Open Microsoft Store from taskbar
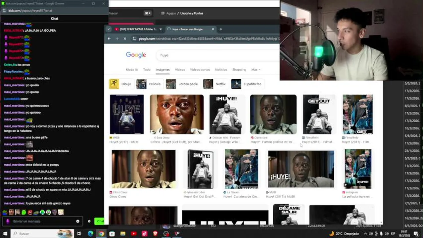 point(112,234)
